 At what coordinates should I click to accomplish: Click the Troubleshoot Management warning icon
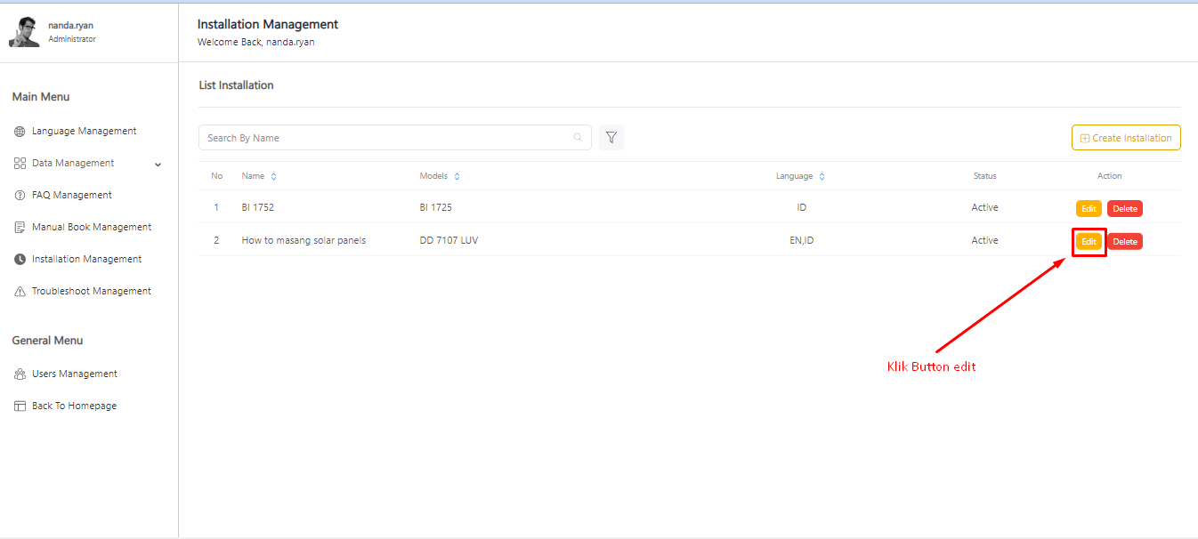click(x=20, y=292)
